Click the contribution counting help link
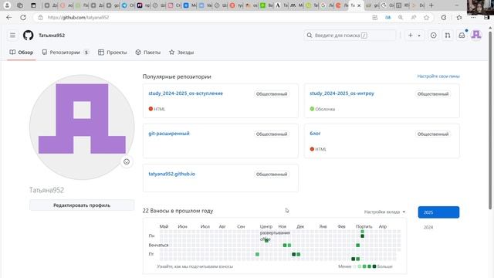The height and width of the screenshot is (278, 494). pyautogui.click(x=195, y=266)
